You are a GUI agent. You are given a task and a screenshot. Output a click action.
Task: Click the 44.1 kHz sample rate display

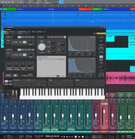click(x=21, y=136)
